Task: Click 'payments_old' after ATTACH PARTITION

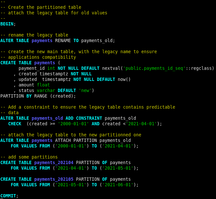Action: (115, 141)
